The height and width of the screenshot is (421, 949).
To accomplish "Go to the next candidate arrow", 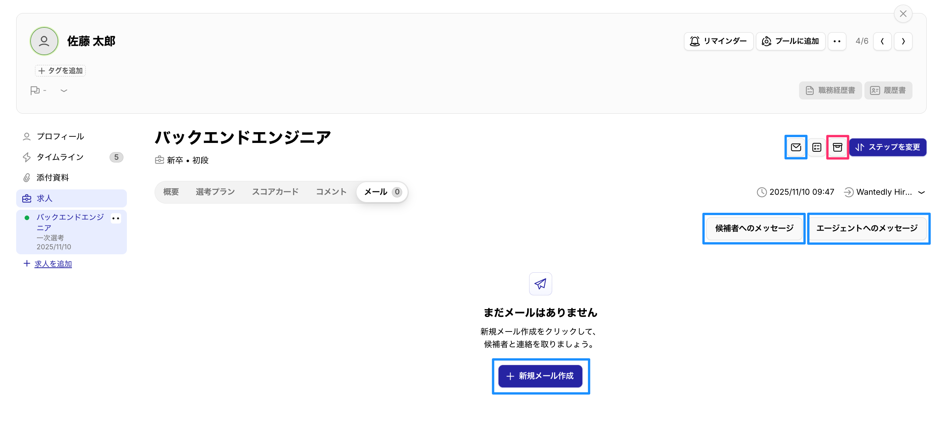I will click(903, 41).
